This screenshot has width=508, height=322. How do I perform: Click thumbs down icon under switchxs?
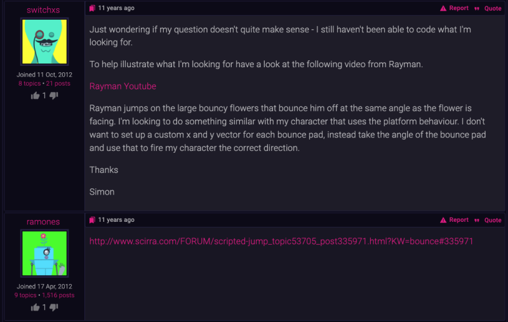click(54, 96)
